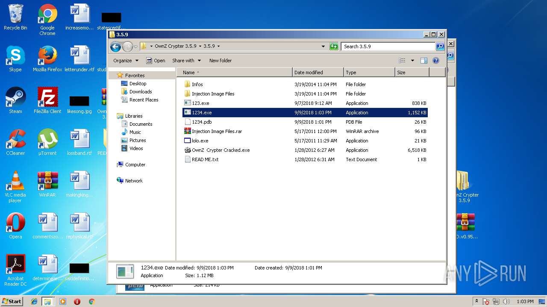This screenshot has width=547, height=307.
Task: Click the FileZilla Client desktop icon
Action: tap(47, 101)
